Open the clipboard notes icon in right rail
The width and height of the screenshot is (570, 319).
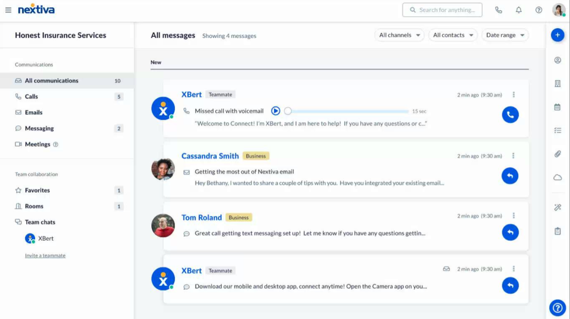pos(558,231)
